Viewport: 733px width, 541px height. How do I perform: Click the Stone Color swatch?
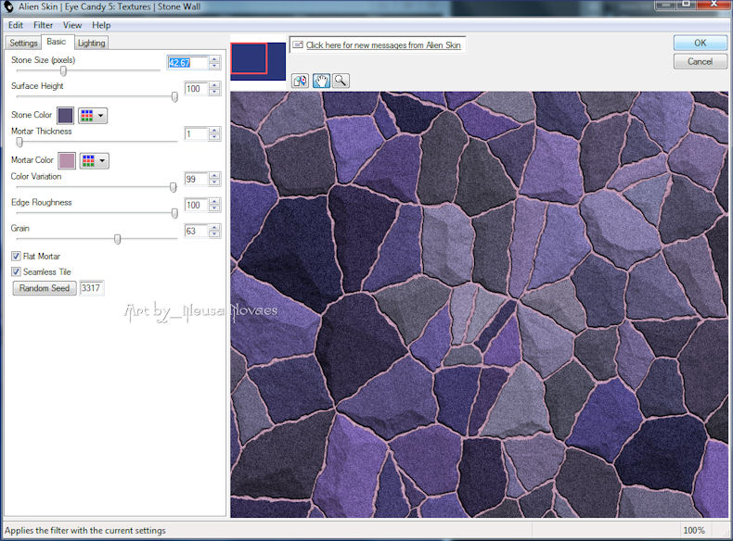[66, 115]
